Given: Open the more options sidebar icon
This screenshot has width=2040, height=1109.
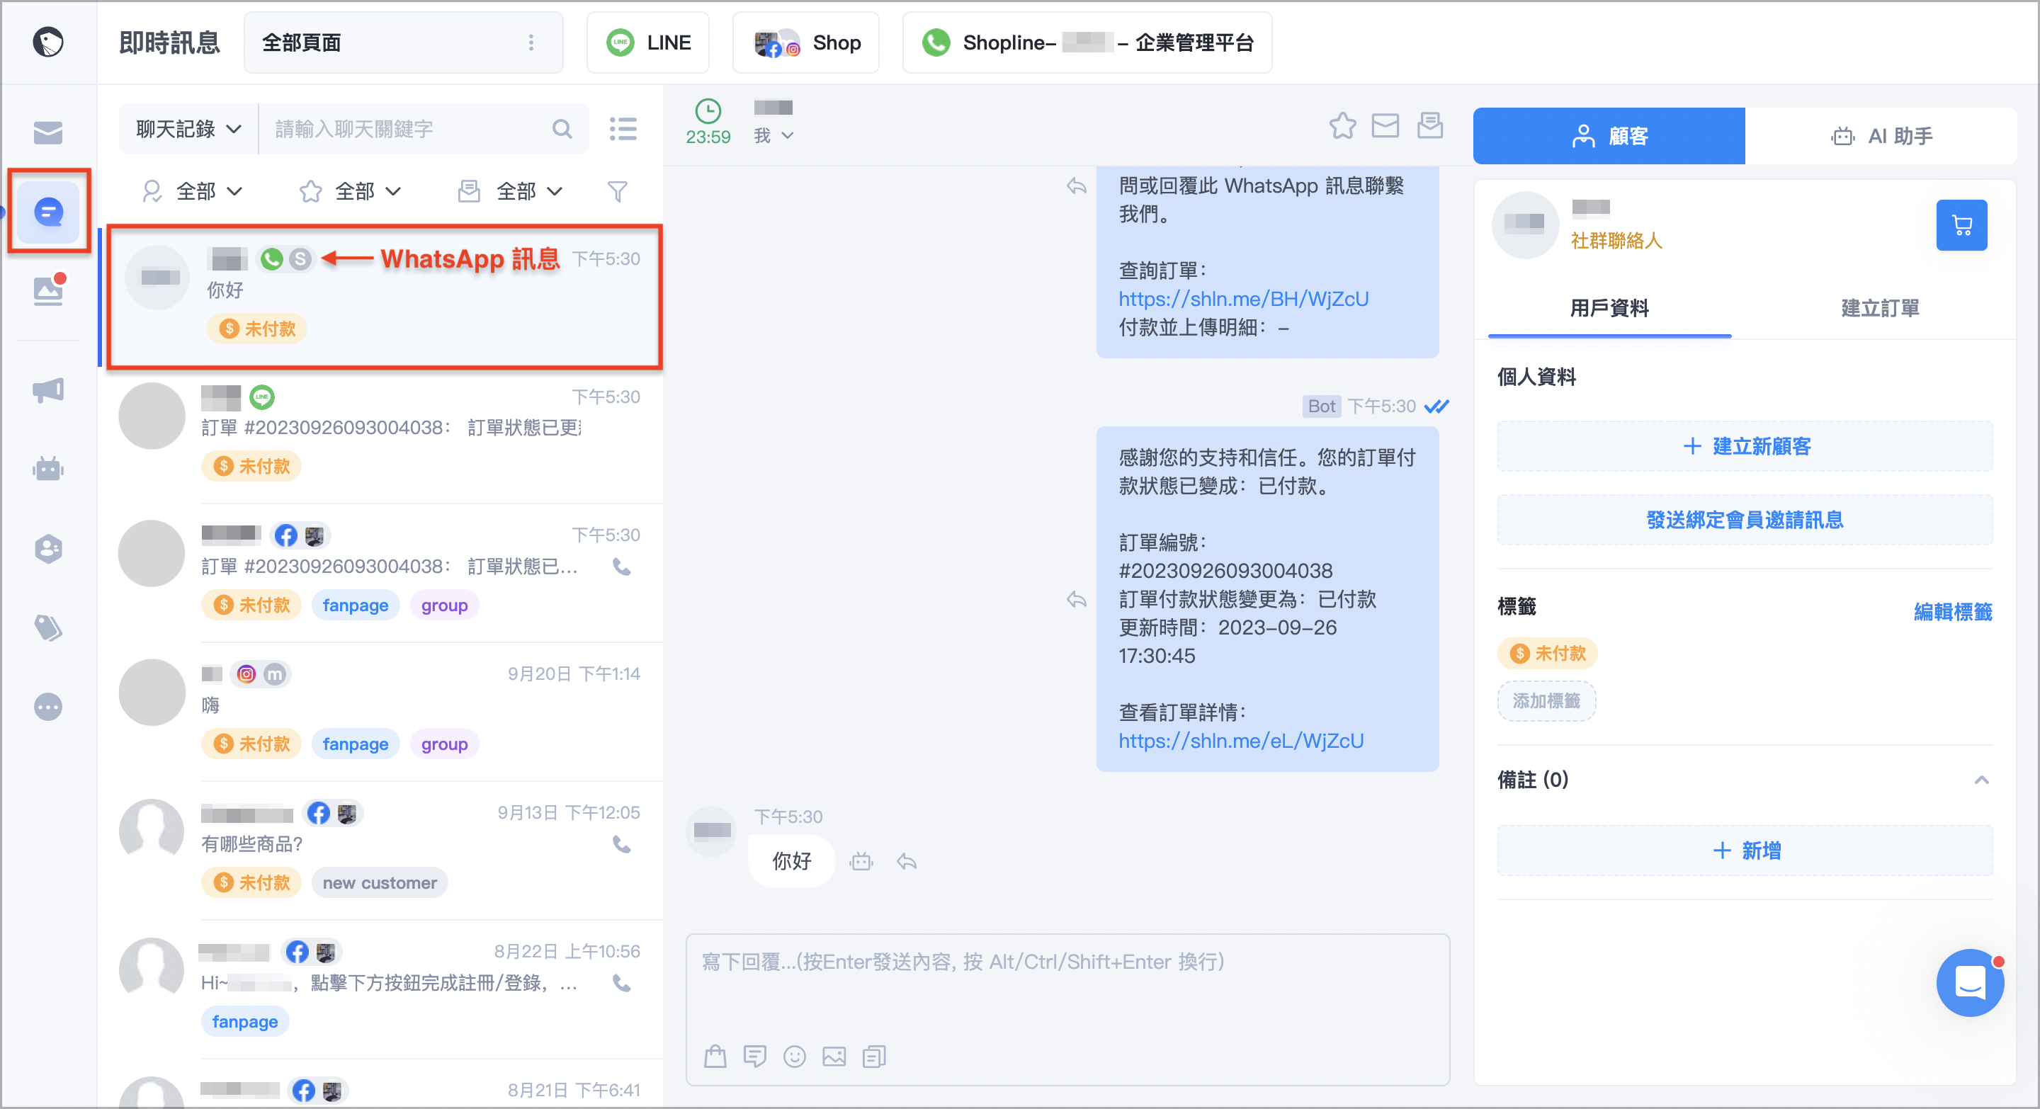Looking at the screenshot, I should (x=48, y=706).
